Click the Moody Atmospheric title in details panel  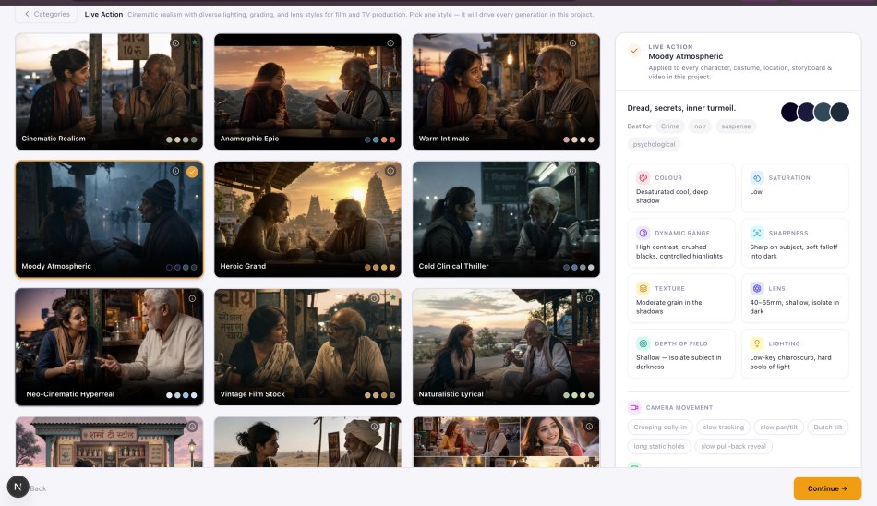pyautogui.click(x=685, y=56)
